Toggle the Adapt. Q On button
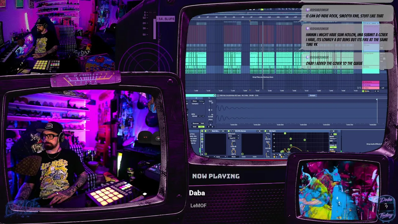Viewport: 398px width, 224px height. 333,147
